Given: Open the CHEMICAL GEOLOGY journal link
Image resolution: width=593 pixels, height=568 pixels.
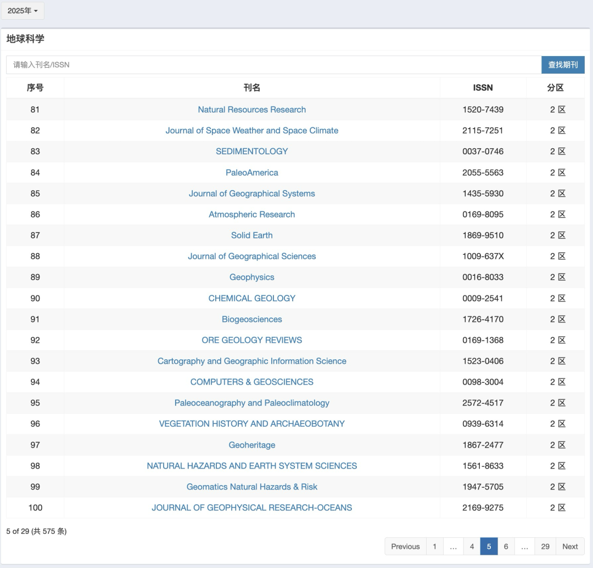Looking at the screenshot, I should pos(252,298).
